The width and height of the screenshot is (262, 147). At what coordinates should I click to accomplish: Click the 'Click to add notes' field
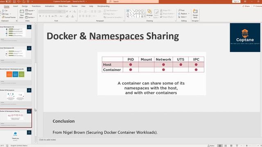click(47, 140)
